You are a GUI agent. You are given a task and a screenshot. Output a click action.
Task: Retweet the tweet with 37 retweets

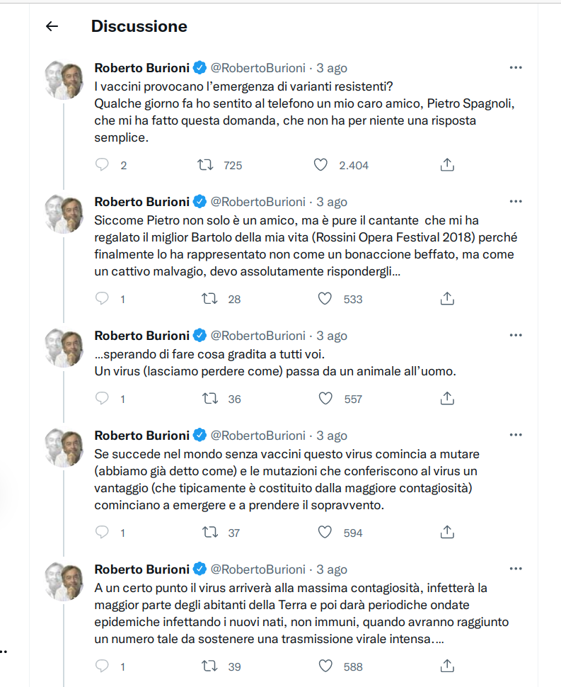[210, 533]
